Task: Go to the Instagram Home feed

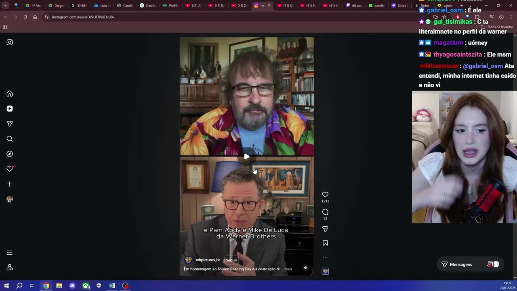Action: click(10, 94)
